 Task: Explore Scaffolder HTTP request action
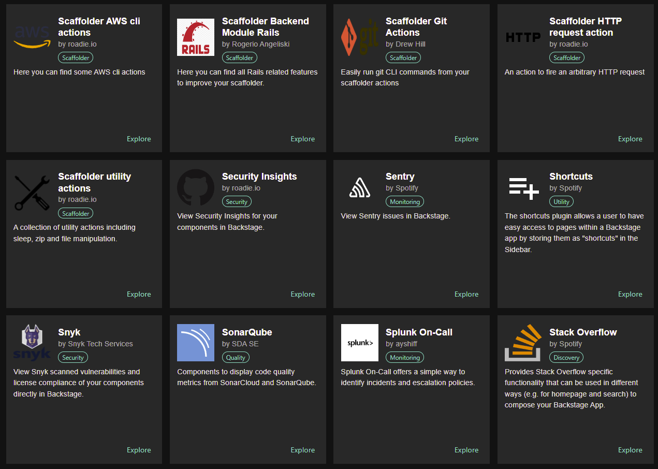coord(630,139)
